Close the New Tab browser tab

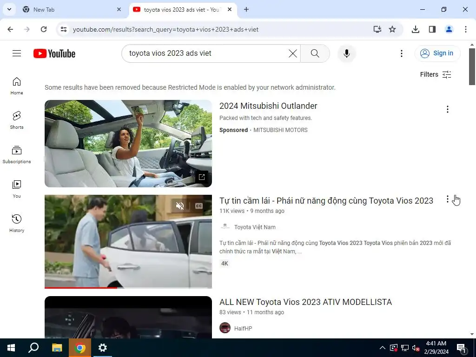click(119, 9)
